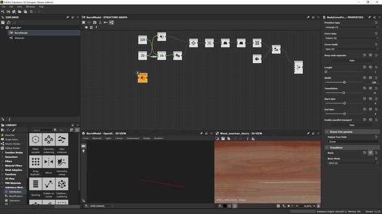The height and width of the screenshot is (214, 382).
Task: Click the fit-to-view icon in graph toolbar
Action: tap(84, 23)
